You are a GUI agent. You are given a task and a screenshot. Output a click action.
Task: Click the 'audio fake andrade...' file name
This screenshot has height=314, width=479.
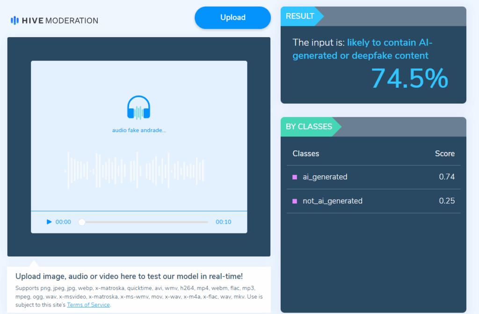(139, 130)
